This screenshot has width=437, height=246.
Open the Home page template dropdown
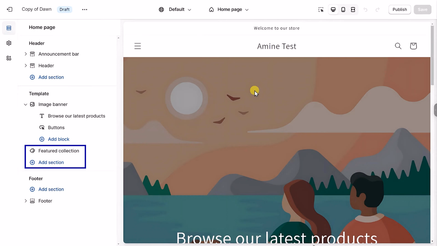[229, 10]
